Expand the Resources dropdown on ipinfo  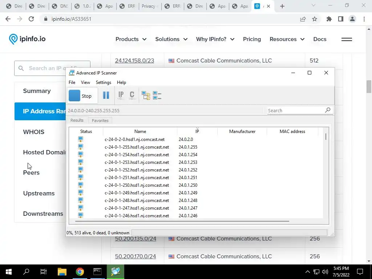coord(287,39)
